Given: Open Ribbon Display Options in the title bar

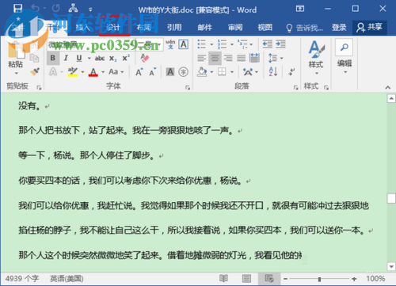Looking at the screenshot, I should pos(300,9).
